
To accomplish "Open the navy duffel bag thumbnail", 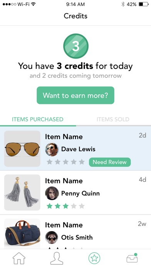I will pos(22,234).
